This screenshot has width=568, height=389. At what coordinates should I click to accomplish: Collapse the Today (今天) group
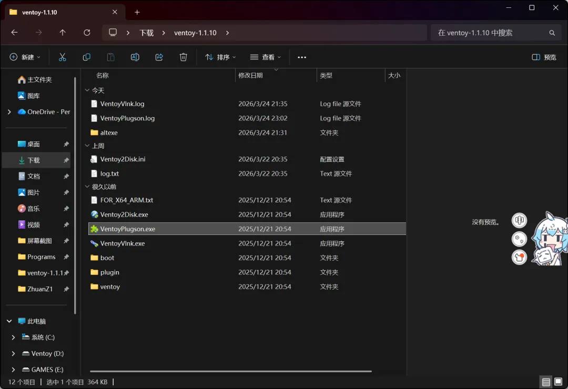[87, 90]
